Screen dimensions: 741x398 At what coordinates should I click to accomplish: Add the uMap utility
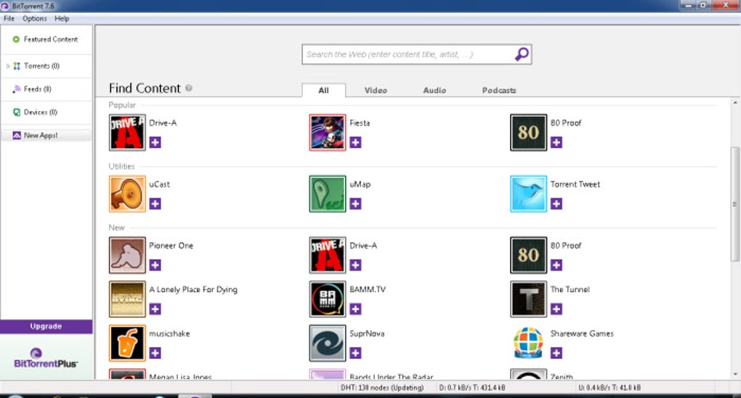pos(355,204)
